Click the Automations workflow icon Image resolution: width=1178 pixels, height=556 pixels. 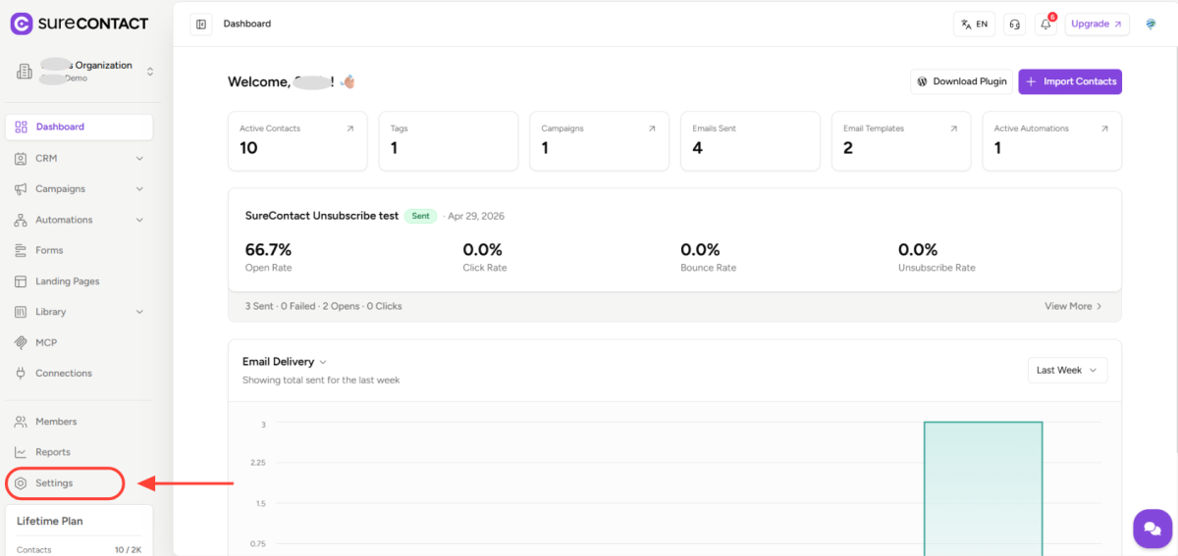click(x=22, y=220)
